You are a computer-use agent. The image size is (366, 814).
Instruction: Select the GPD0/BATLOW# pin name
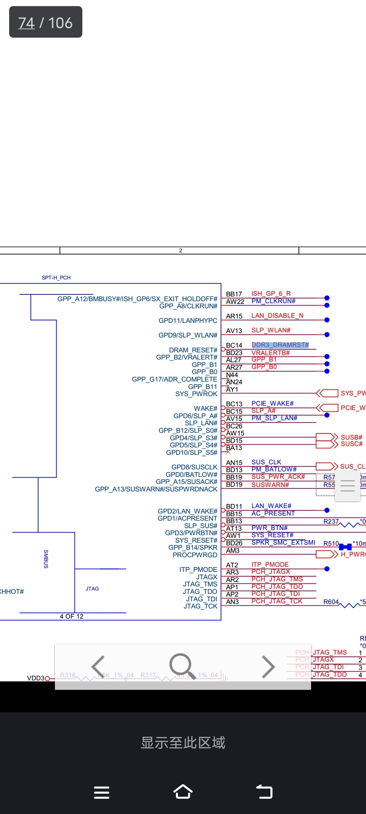pyautogui.click(x=191, y=474)
